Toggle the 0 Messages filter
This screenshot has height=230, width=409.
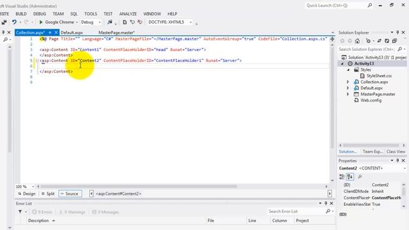105,212
